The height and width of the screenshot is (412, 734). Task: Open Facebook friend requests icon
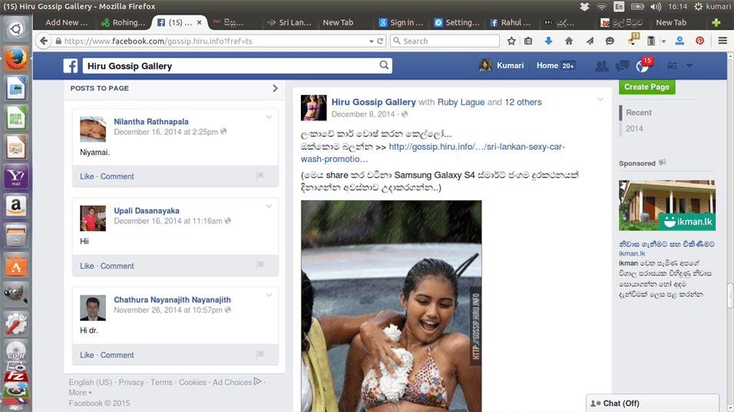[x=601, y=66]
